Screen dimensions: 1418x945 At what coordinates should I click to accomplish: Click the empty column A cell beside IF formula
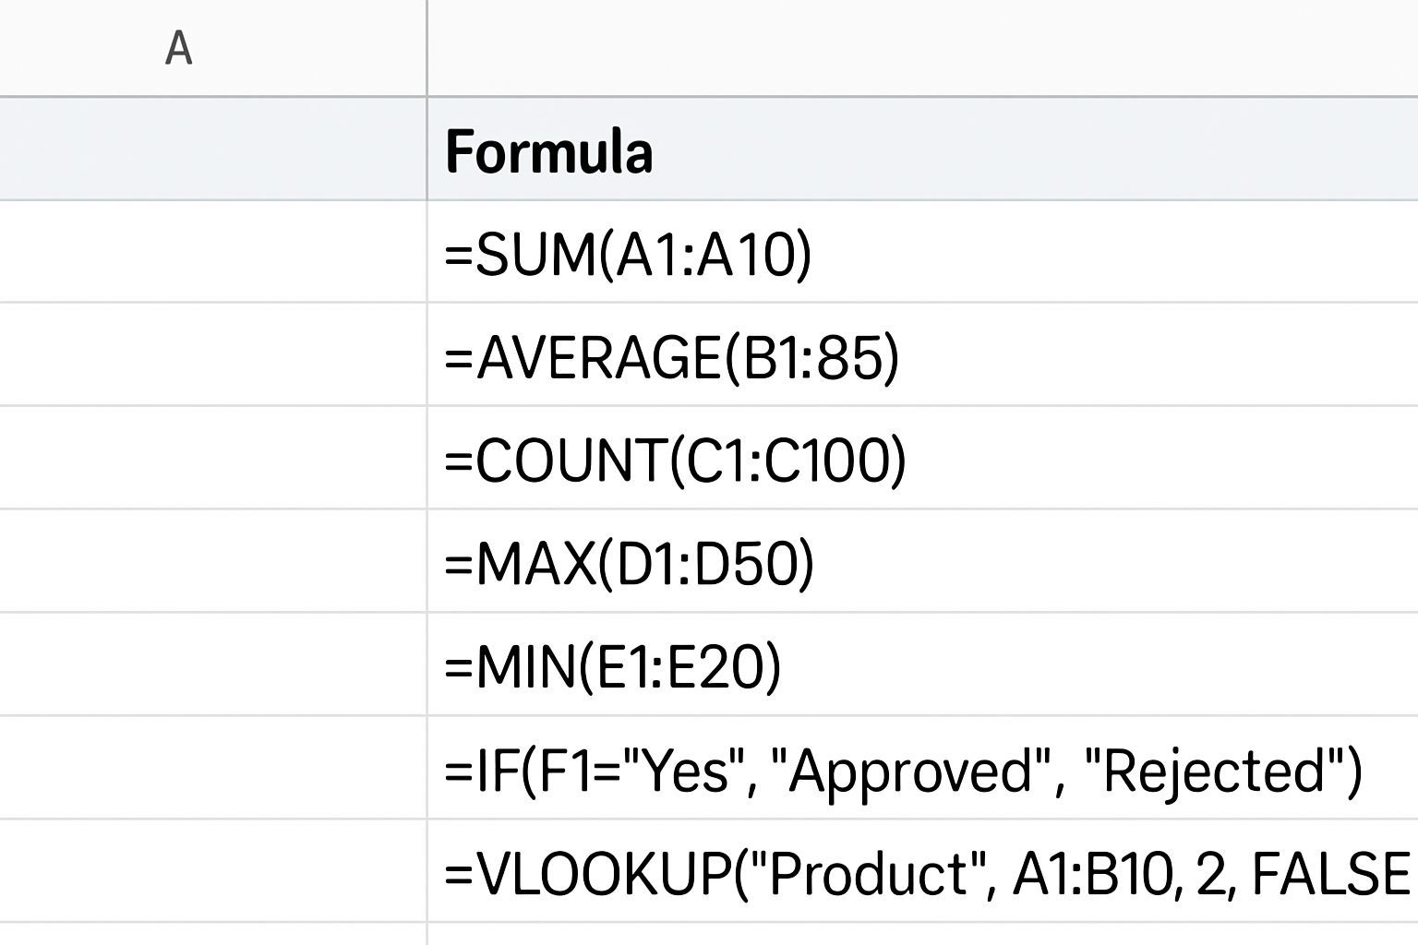(212, 769)
